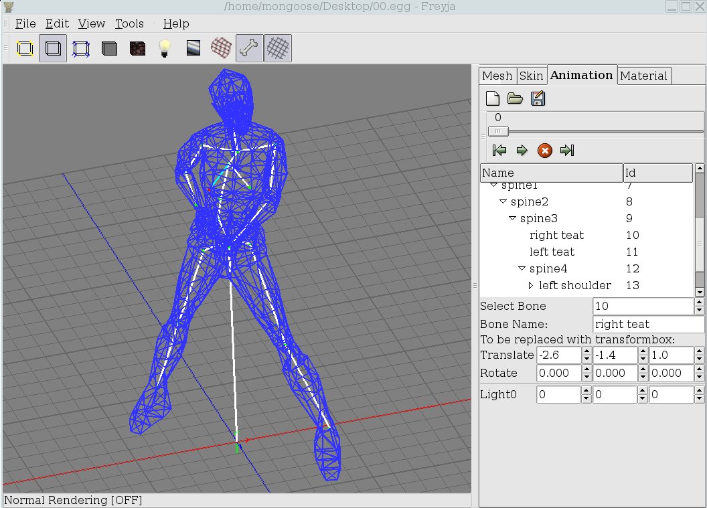
Task: Click the bone tree scrollbar up arrow
Action: (x=700, y=168)
